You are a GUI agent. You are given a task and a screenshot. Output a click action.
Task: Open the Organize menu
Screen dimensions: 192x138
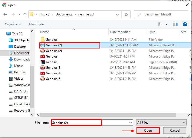point(13,24)
